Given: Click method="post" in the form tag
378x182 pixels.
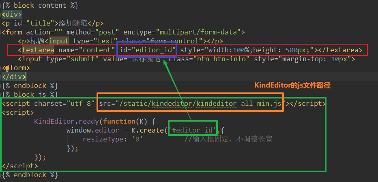Looking at the screenshot, I should coord(93,32).
